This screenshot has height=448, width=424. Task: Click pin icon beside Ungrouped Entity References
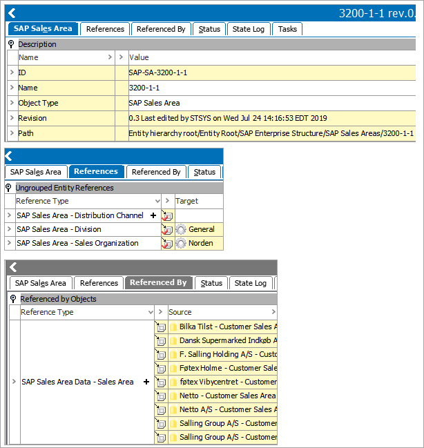8,188
